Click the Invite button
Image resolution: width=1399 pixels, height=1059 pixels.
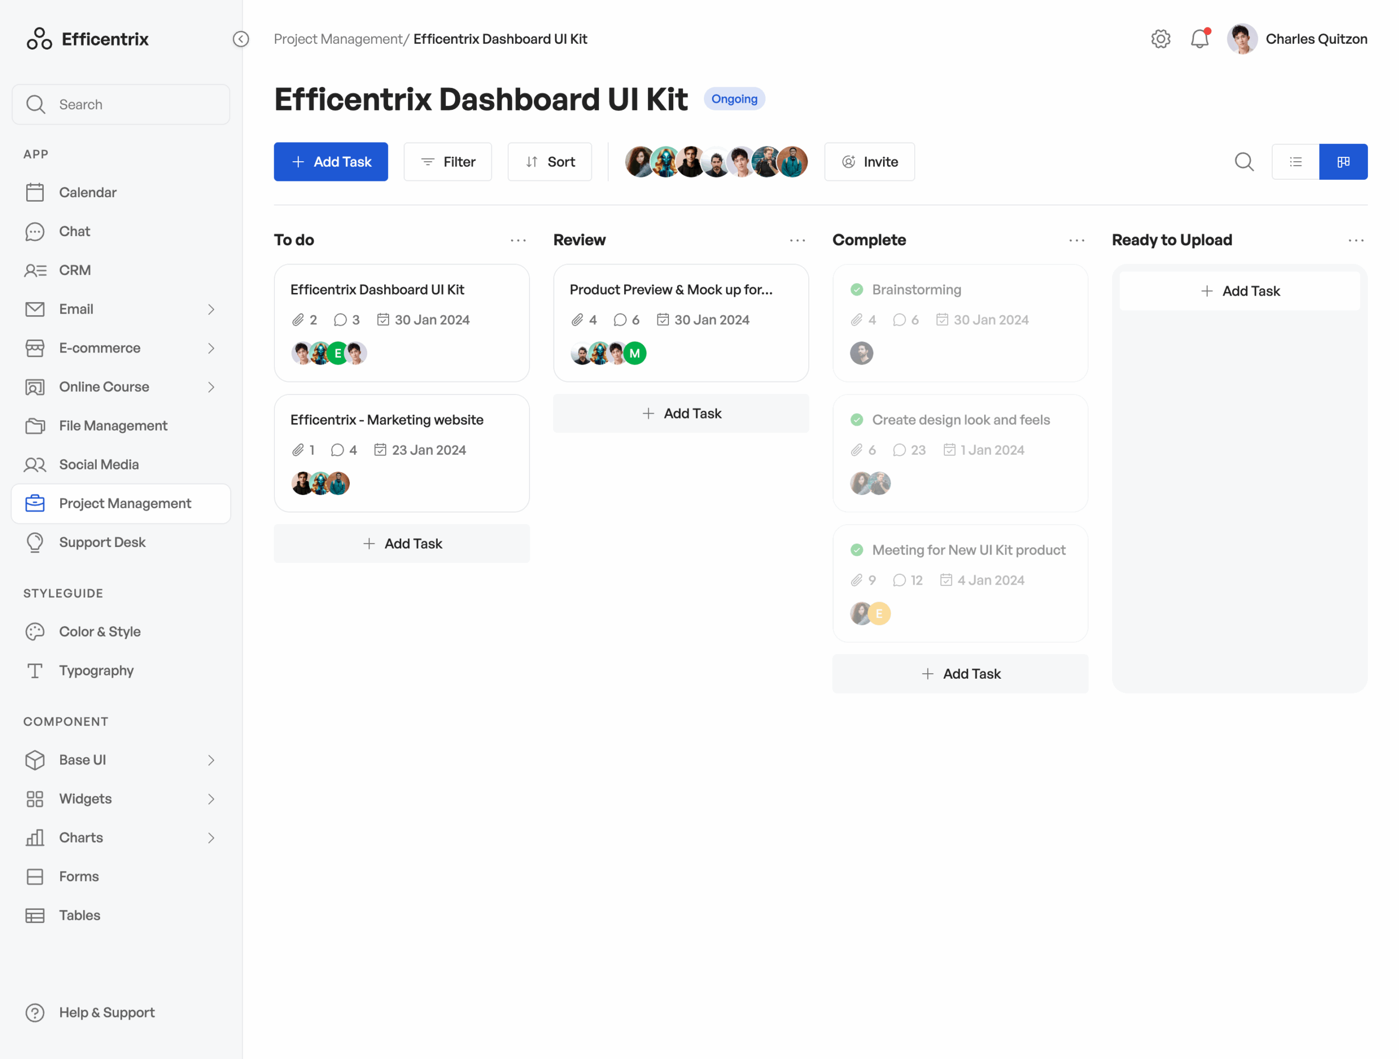(x=869, y=162)
